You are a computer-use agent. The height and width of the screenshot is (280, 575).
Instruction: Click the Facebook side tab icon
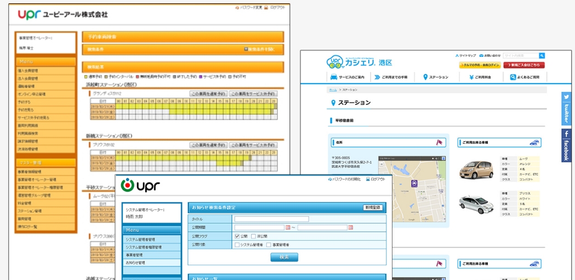567,134
